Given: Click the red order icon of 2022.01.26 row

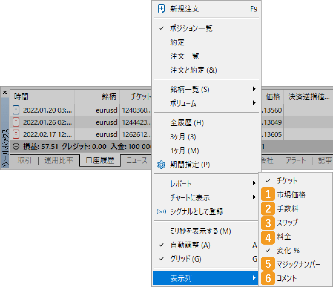Looking at the screenshot, I should (x=16, y=122).
